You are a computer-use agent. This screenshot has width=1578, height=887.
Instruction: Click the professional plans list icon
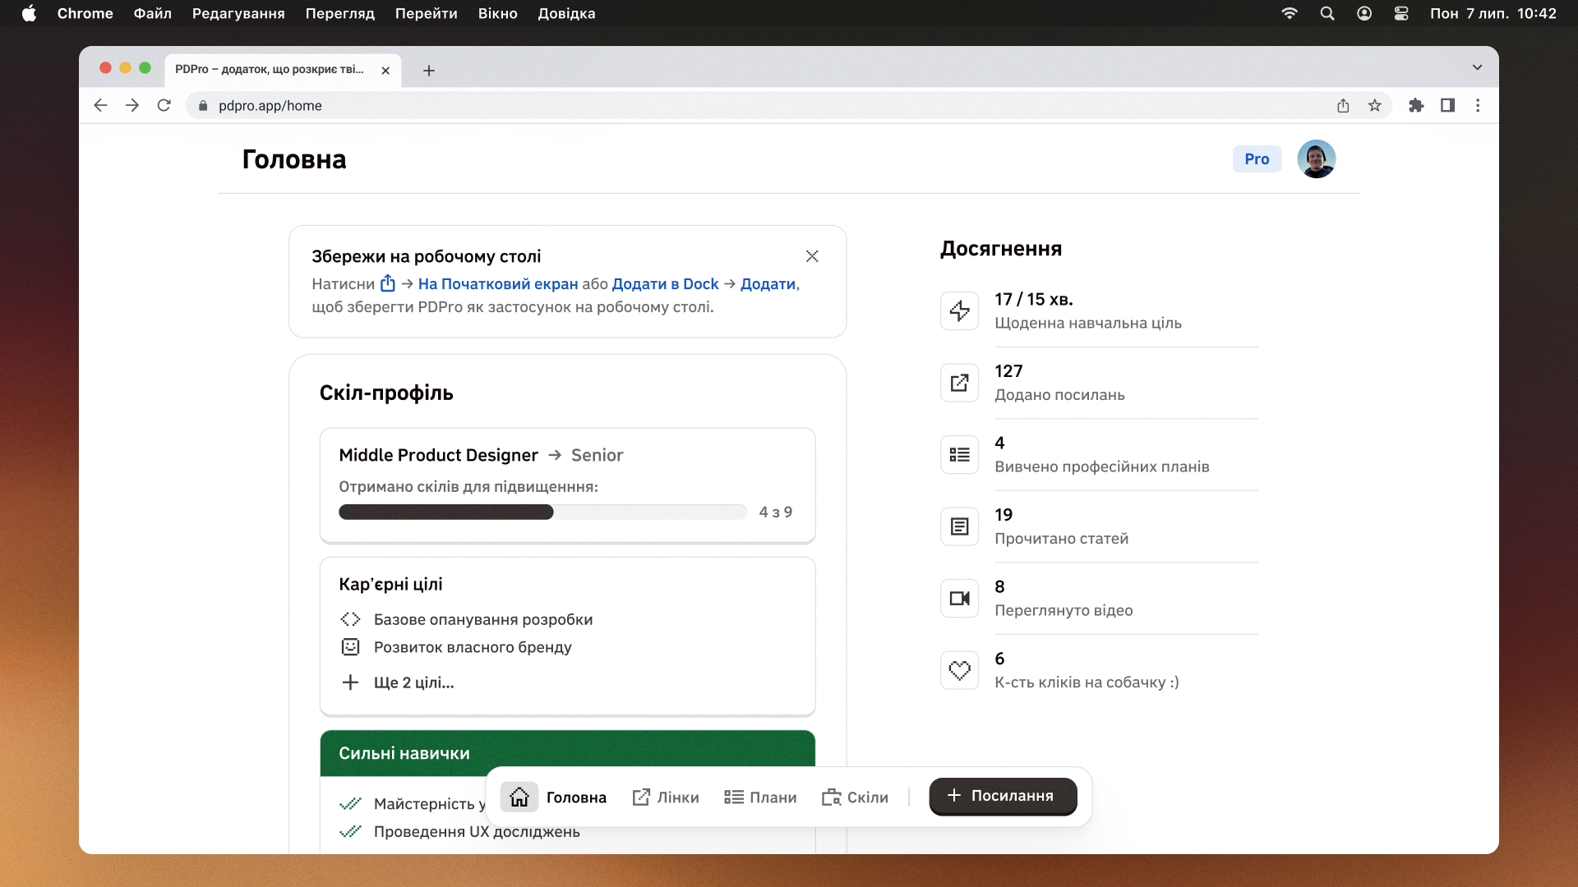(959, 455)
